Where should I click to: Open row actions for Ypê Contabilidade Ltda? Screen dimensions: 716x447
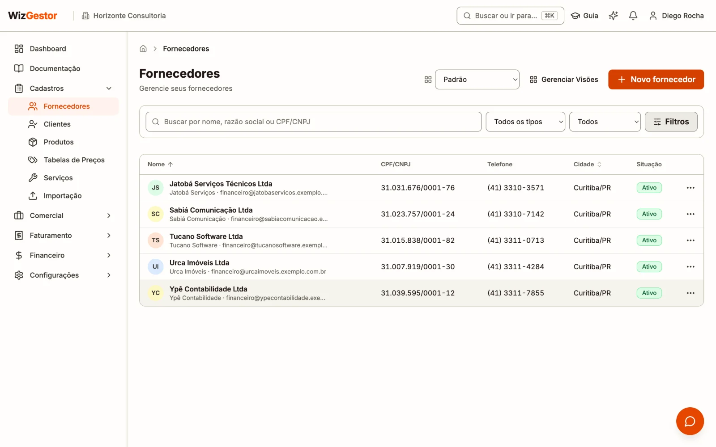click(x=690, y=293)
